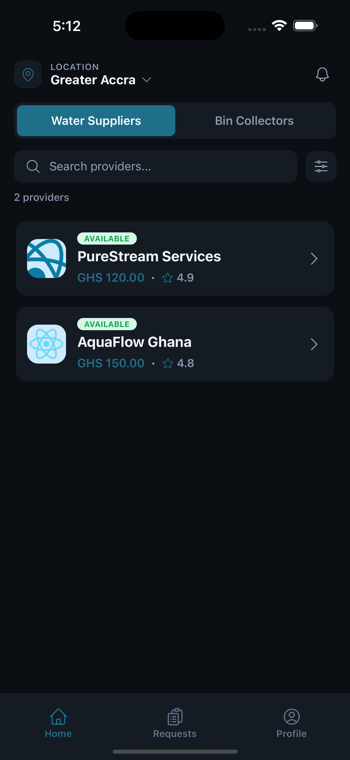The height and width of the screenshot is (760, 350).
Task: Open PureStream Services details chevron
Action: click(x=314, y=259)
